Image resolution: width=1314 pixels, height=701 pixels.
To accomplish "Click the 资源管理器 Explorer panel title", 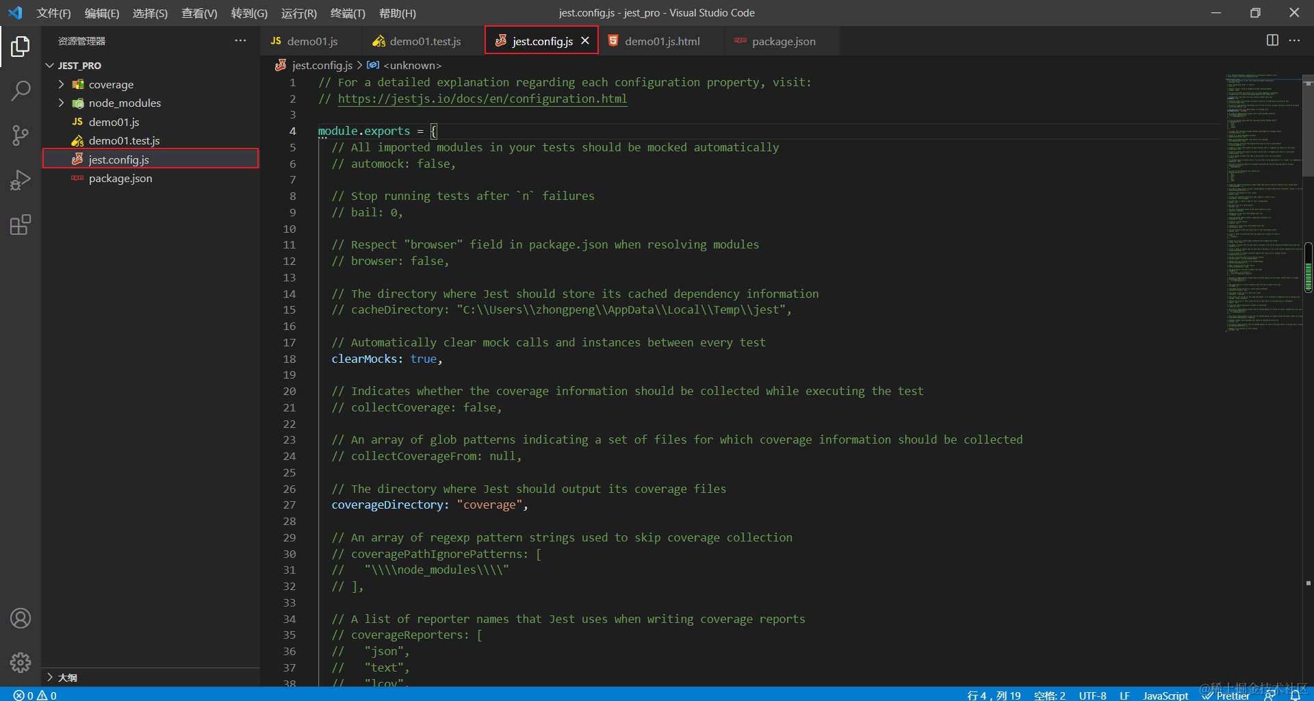I will (x=81, y=41).
